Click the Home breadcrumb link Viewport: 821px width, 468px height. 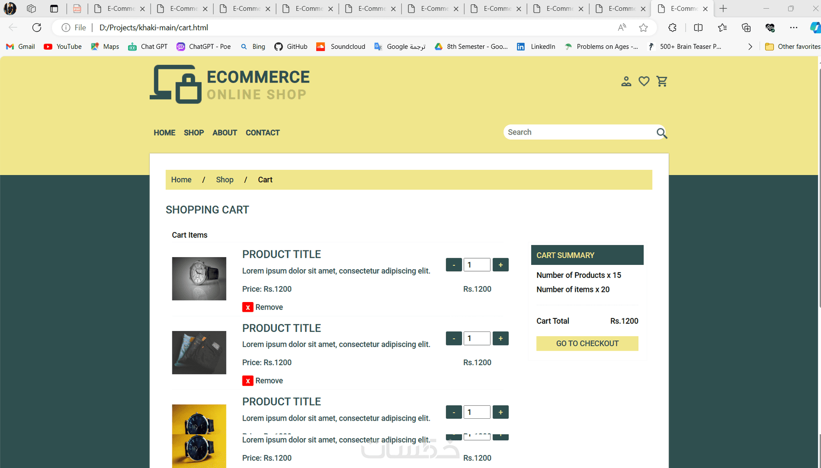click(181, 180)
